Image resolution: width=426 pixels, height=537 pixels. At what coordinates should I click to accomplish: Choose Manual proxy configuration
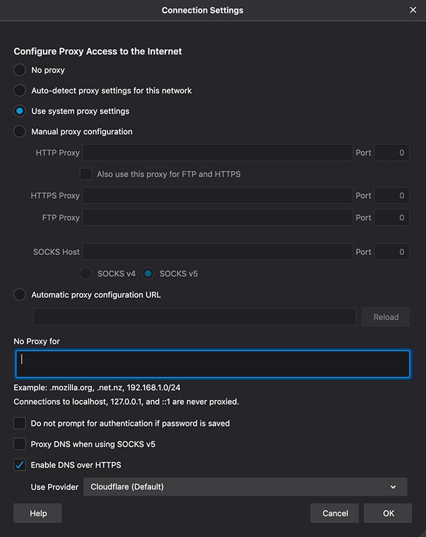pyautogui.click(x=19, y=132)
